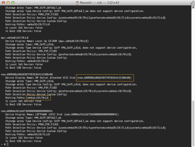The width and height of the screenshot is (195, 147).
Task: Click the window title "fbonetti — ssh — 132×42"
Action: tap(99, 3)
